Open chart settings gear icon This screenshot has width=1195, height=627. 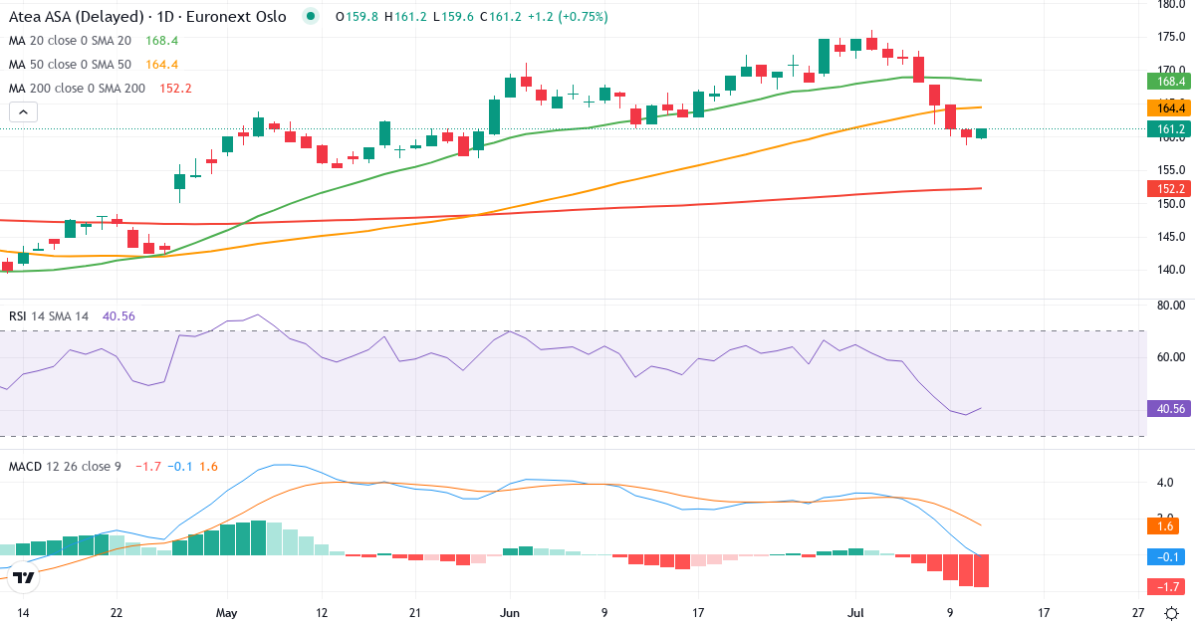1172,613
